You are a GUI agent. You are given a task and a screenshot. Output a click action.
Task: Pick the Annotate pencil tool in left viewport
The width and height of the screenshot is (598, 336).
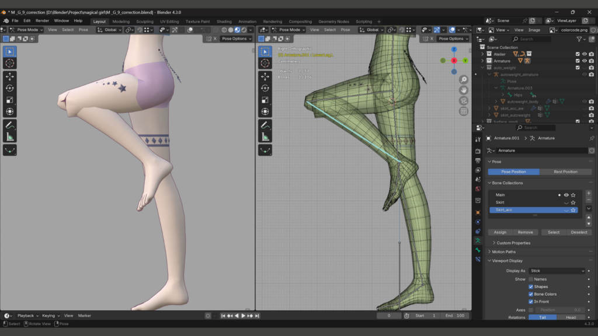coord(10,125)
